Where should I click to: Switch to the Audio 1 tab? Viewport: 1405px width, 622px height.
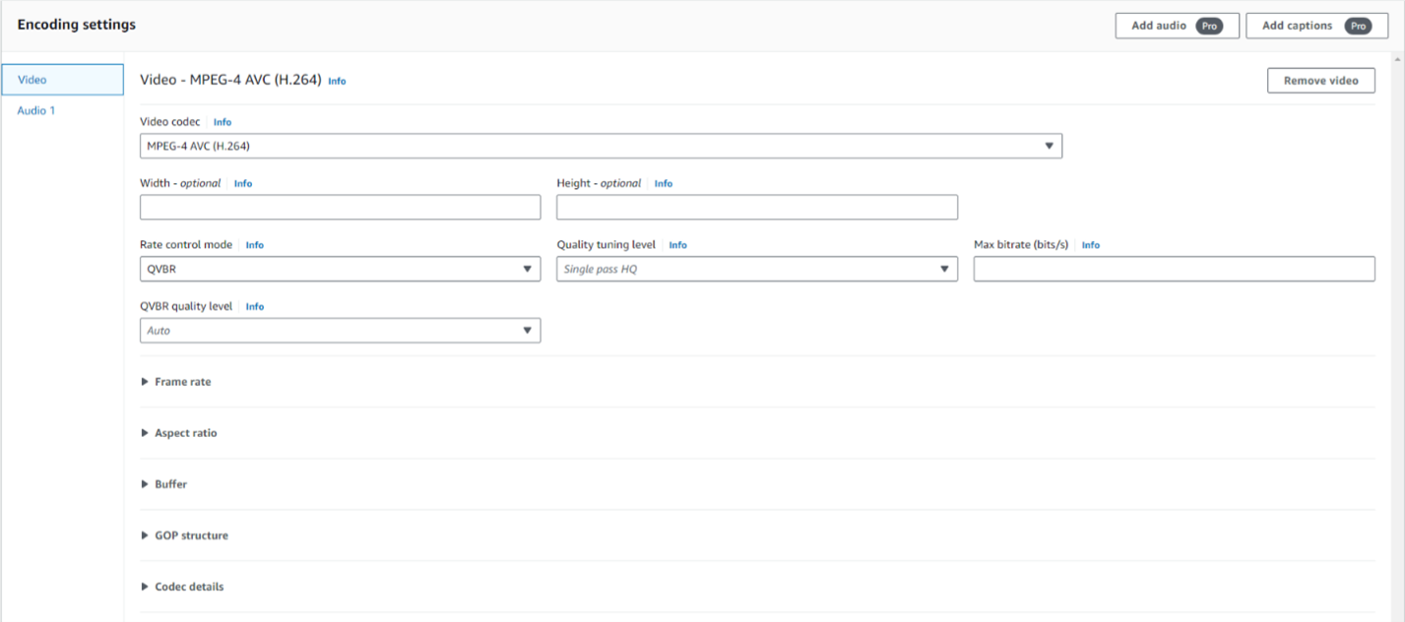[x=35, y=110]
